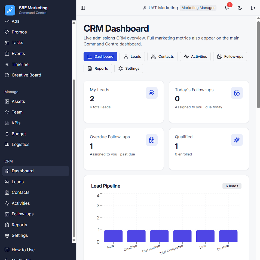Screen dimensions: 260x260
Task: Open Assets under Manage
Action: [x=36, y=102]
